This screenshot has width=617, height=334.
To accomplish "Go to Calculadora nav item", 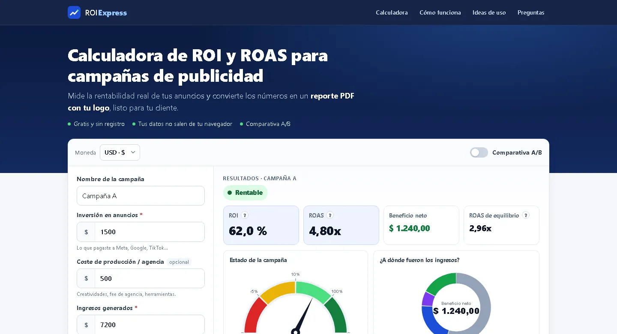I will click(392, 12).
